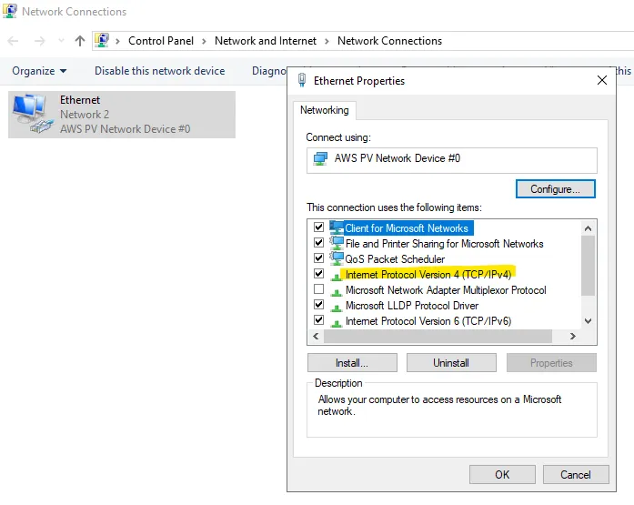Image resolution: width=634 pixels, height=505 pixels.
Task: Click Client for Microsoft Networks icon
Action: click(337, 227)
